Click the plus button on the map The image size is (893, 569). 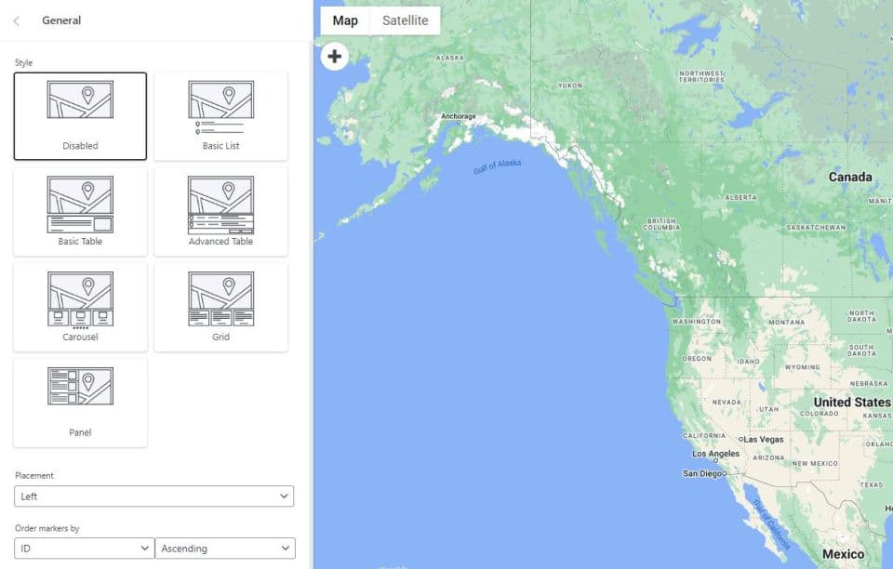pos(334,57)
